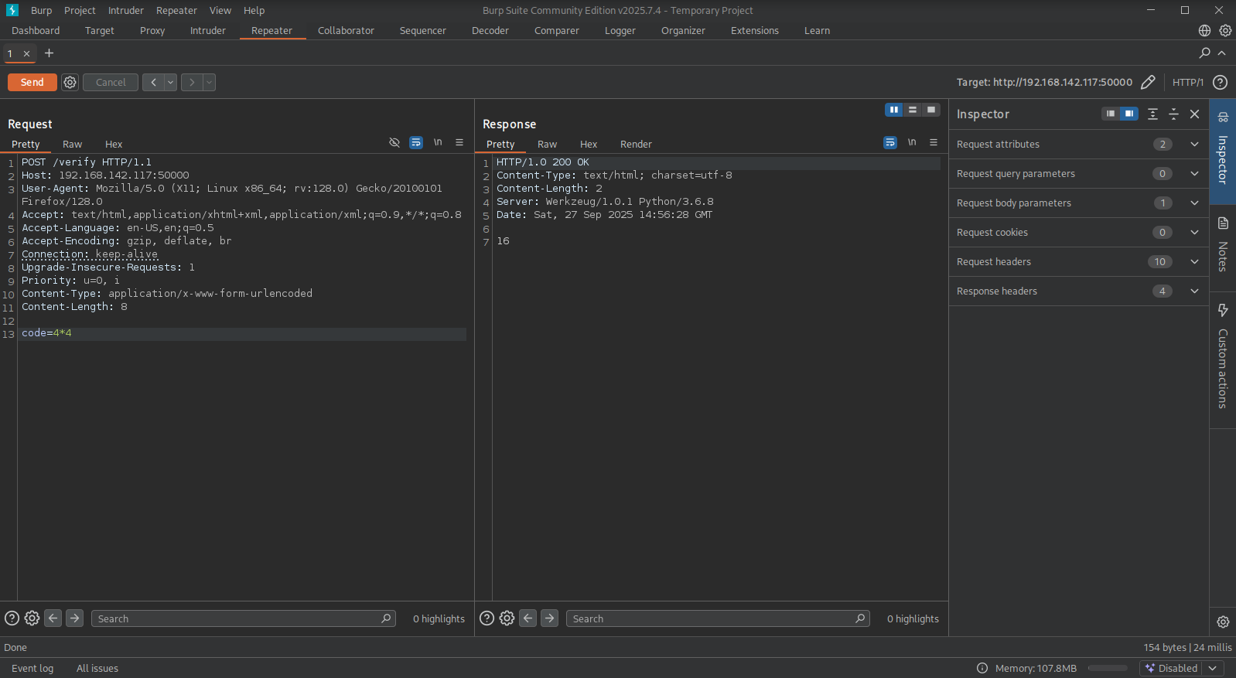Open the Render tab in Response
Image resolution: width=1236 pixels, height=678 pixels.
click(x=636, y=145)
